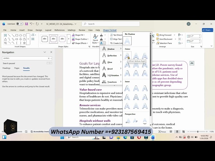Open the Edit Shape dropdown
Image resolution: width=215 pixels, height=161 pixels.
tap(34, 35)
